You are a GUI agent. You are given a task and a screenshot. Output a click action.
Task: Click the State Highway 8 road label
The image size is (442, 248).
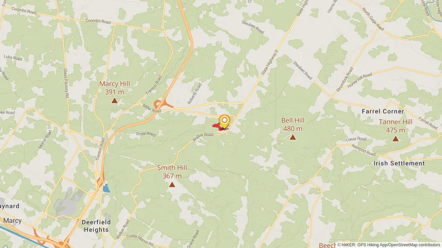point(269,62)
